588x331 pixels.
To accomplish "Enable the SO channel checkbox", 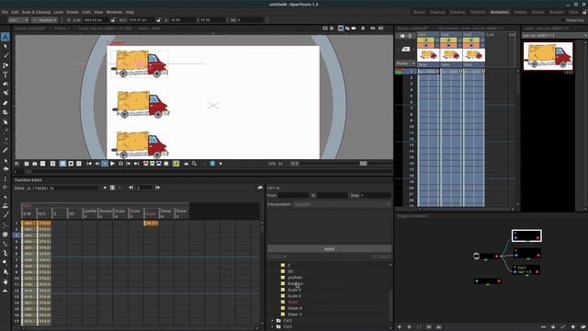I will pos(283,271).
